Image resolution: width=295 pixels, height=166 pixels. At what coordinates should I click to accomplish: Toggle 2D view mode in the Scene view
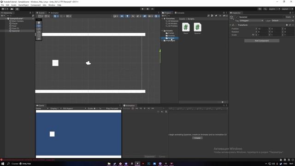tap(122, 16)
